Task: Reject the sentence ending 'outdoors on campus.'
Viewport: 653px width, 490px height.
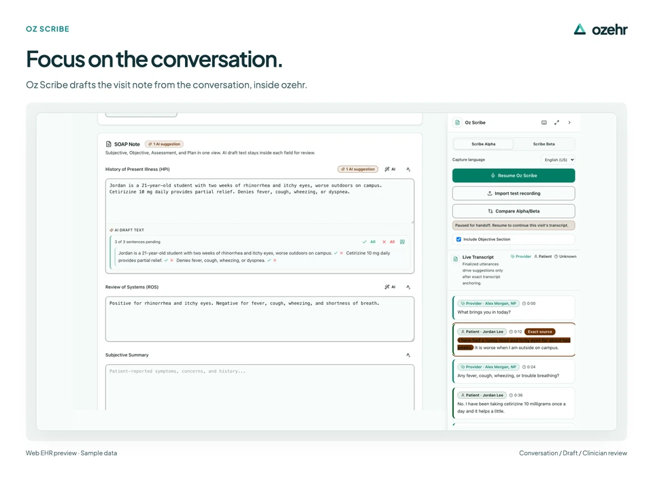Action: tap(341, 253)
